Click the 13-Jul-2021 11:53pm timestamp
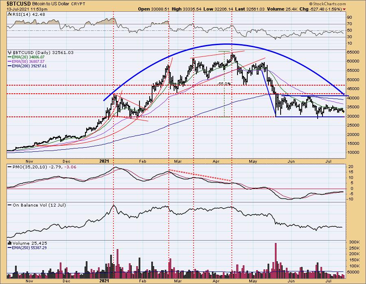This screenshot has width=366, height=284. [27, 9]
